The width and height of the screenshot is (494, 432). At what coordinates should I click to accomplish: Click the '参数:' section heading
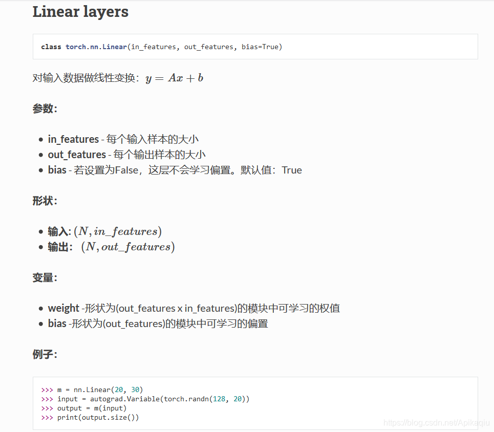[x=45, y=109]
